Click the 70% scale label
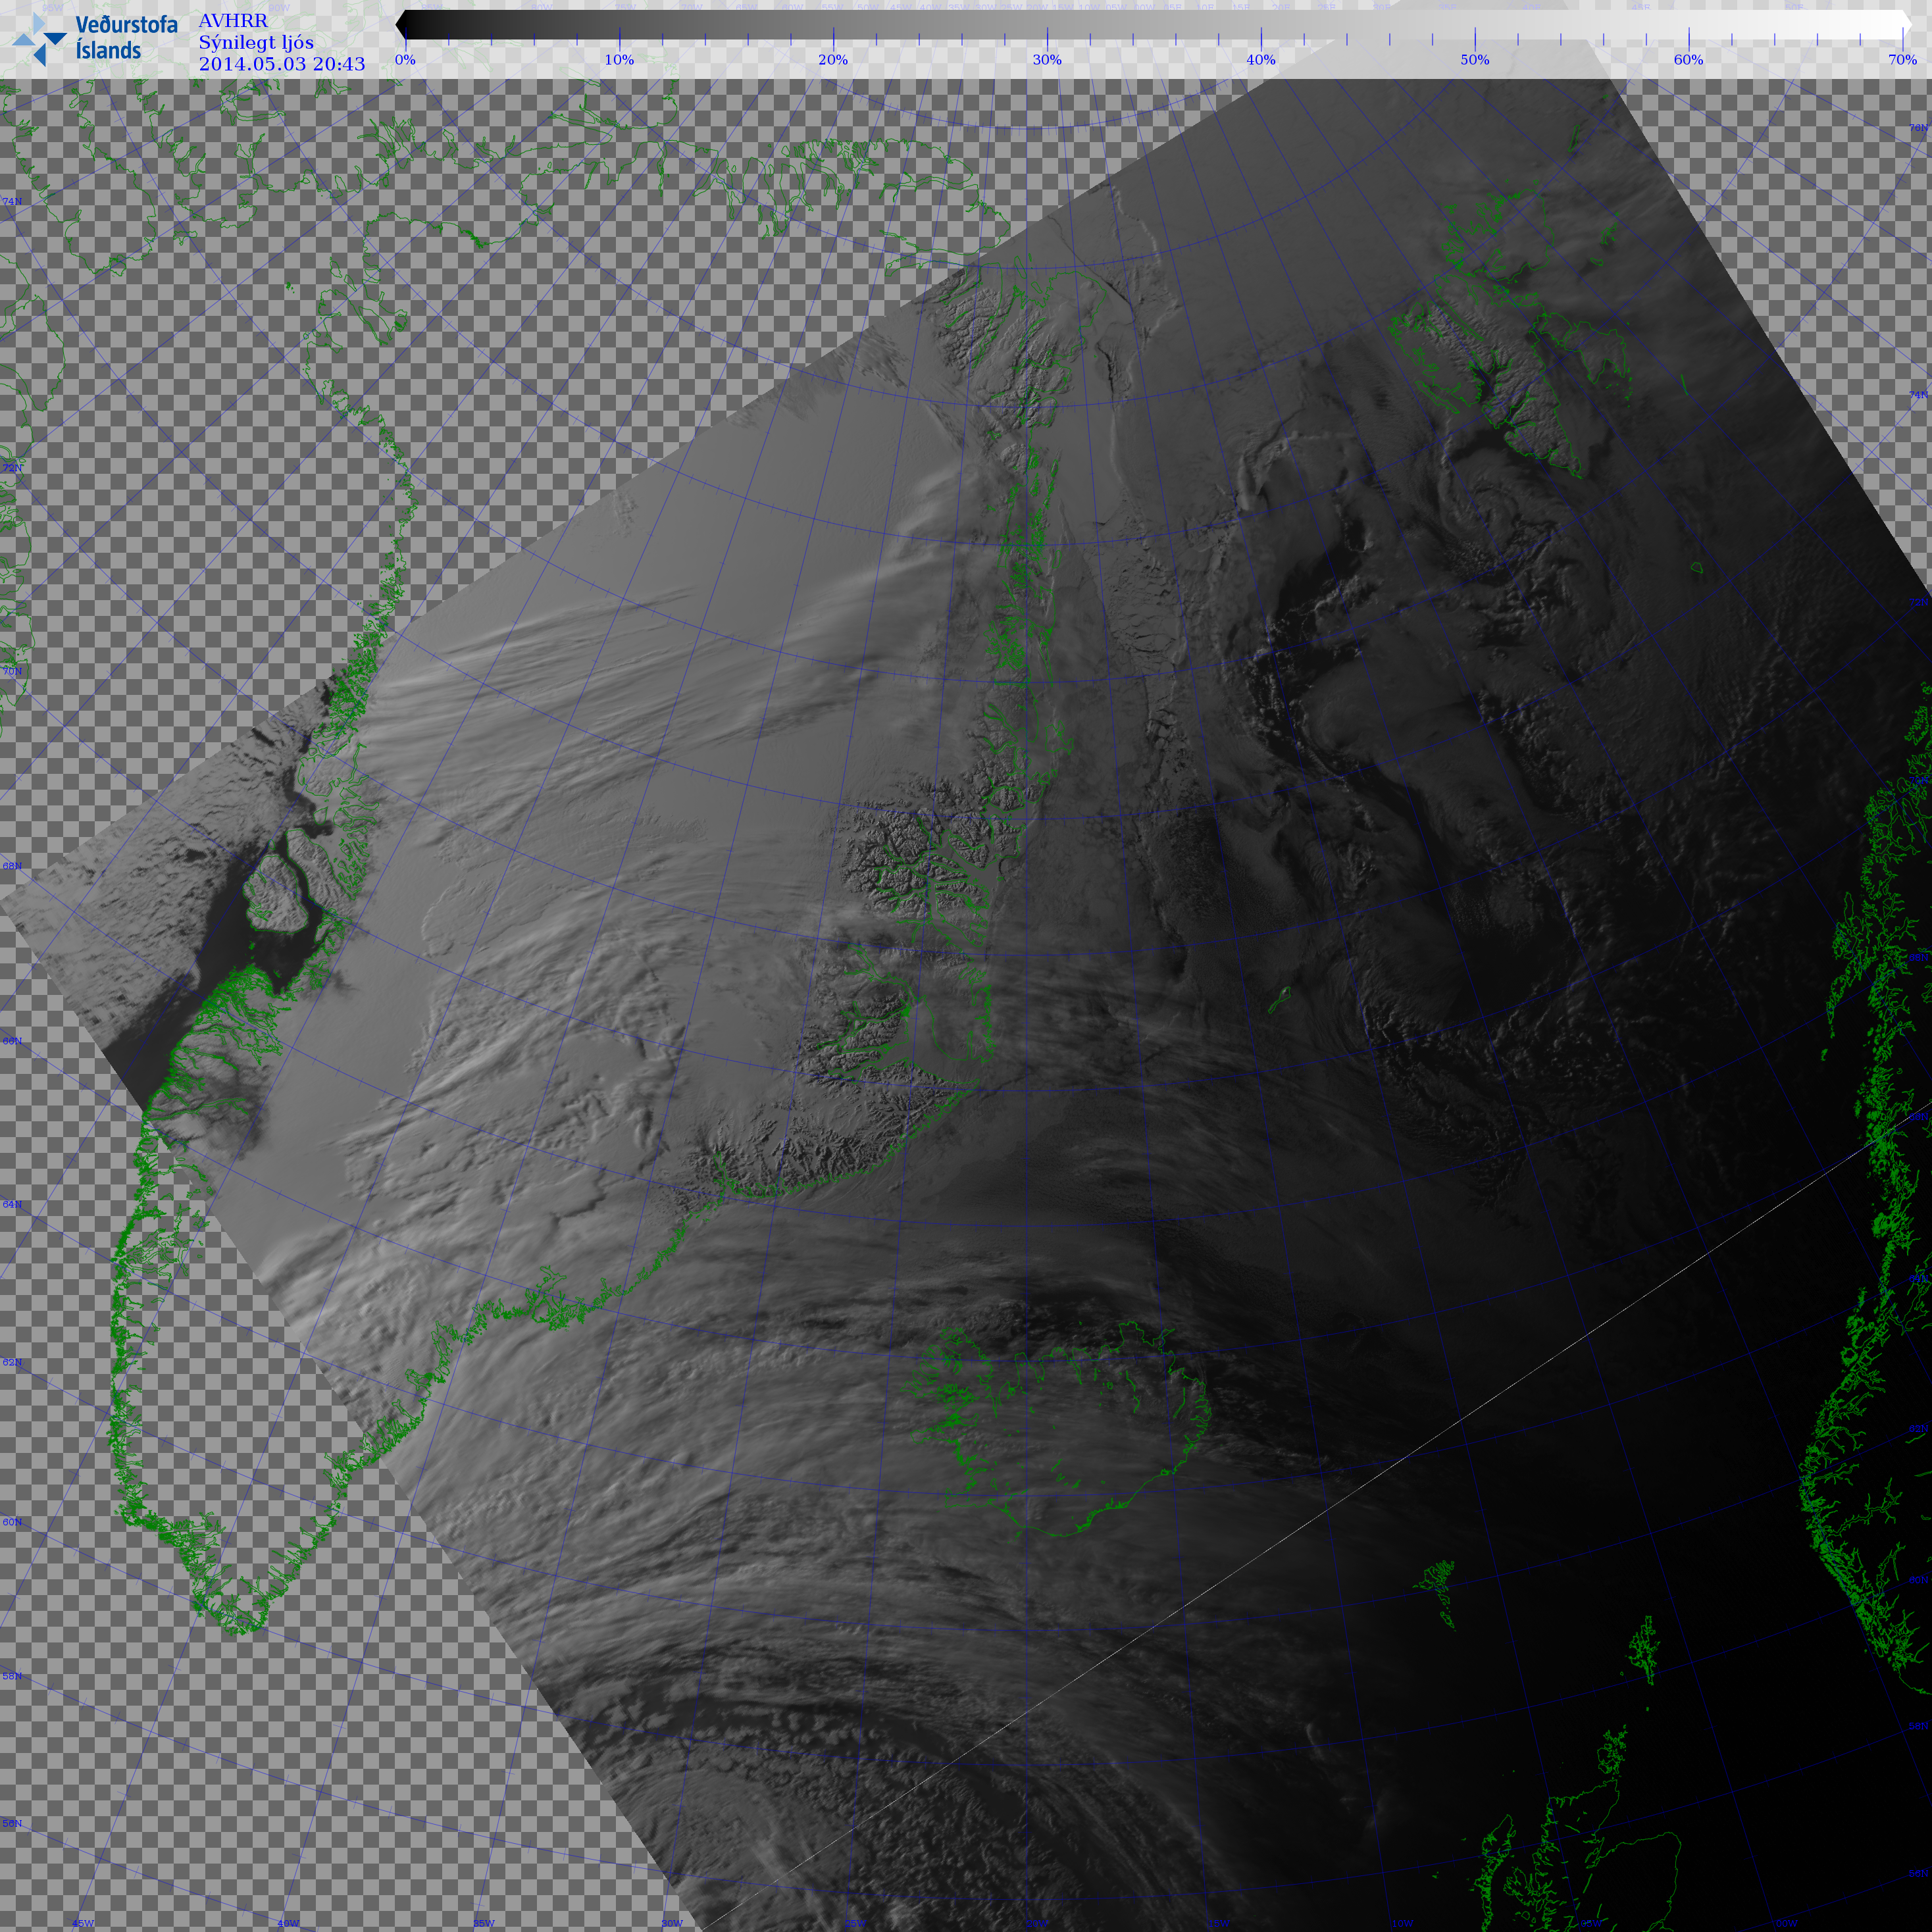The image size is (1932, 1932). pyautogui.click(x=1902, y=60)
